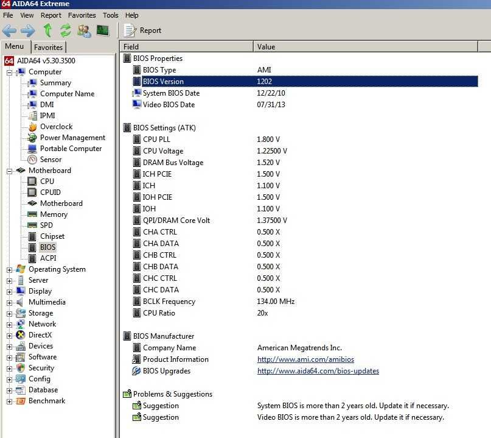This screenshot has height=438, width=491.
Task: Select Portable Computer in the tree
Action: 71,149
